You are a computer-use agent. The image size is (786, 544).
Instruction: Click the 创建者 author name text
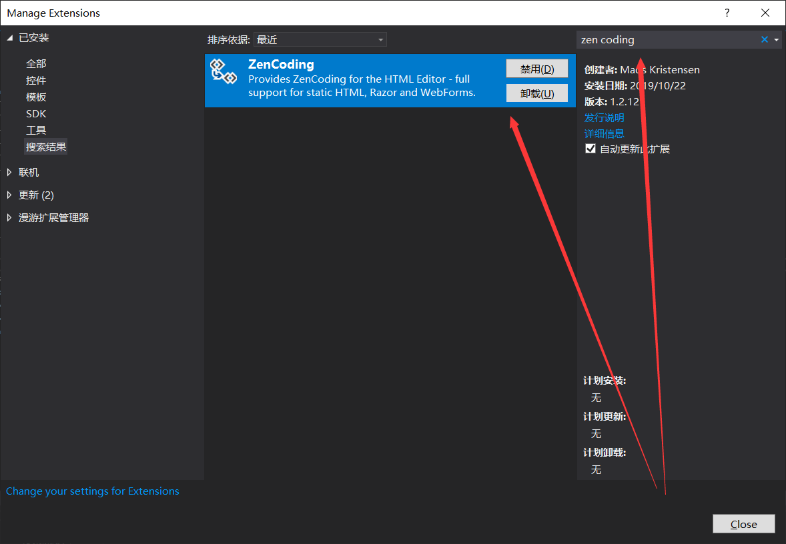point(642,69)
